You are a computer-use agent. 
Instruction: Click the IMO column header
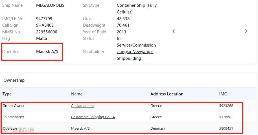point(223,94)
